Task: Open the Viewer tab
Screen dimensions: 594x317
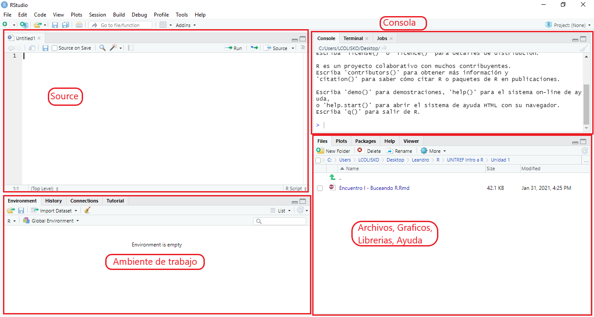Action: pyautogui.click(x=411, y=141)
